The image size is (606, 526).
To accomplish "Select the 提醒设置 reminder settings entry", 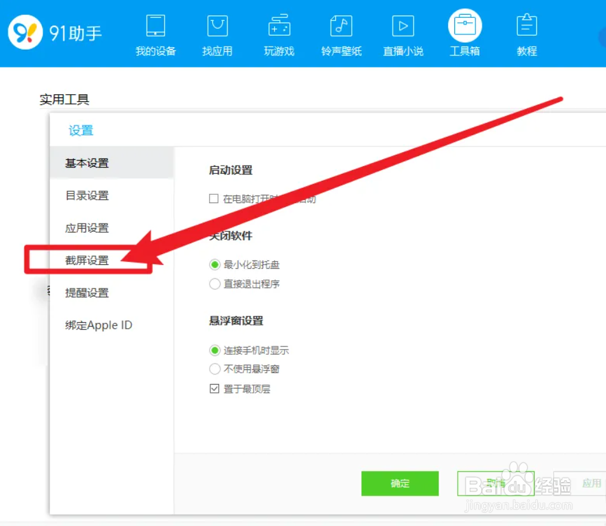I will [x=86, y=293].
